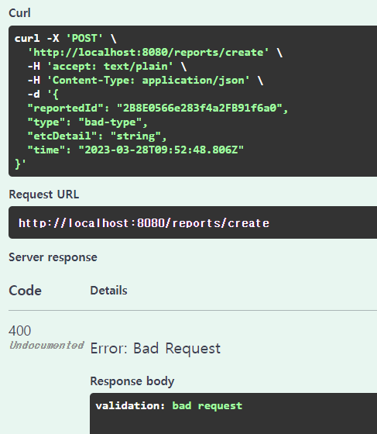Click the Curl section heading
Screen dimensions: 377x434
[x=19, y=13]
